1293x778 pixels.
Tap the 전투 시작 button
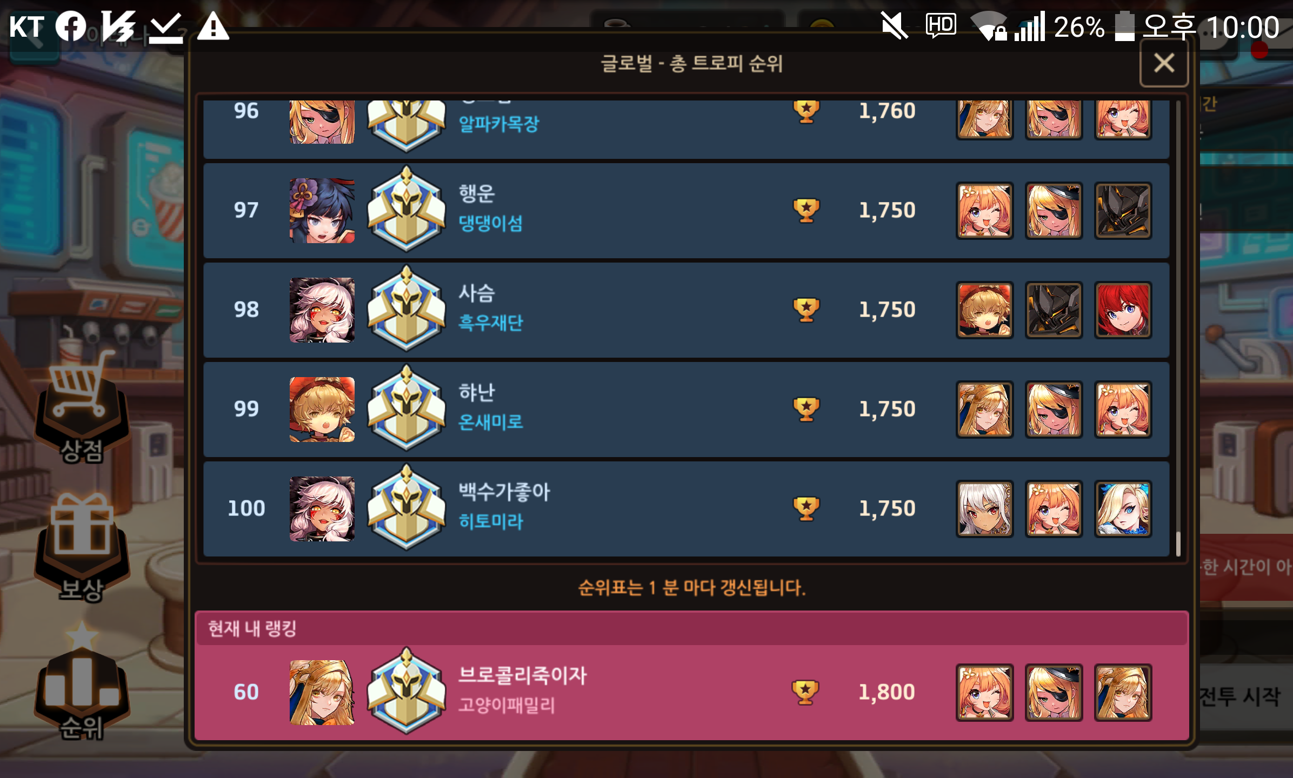click(x=1239, y=696)
